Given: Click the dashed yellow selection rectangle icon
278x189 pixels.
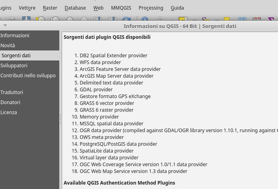Looking at the screenshot, I should [x=183, y=19].
